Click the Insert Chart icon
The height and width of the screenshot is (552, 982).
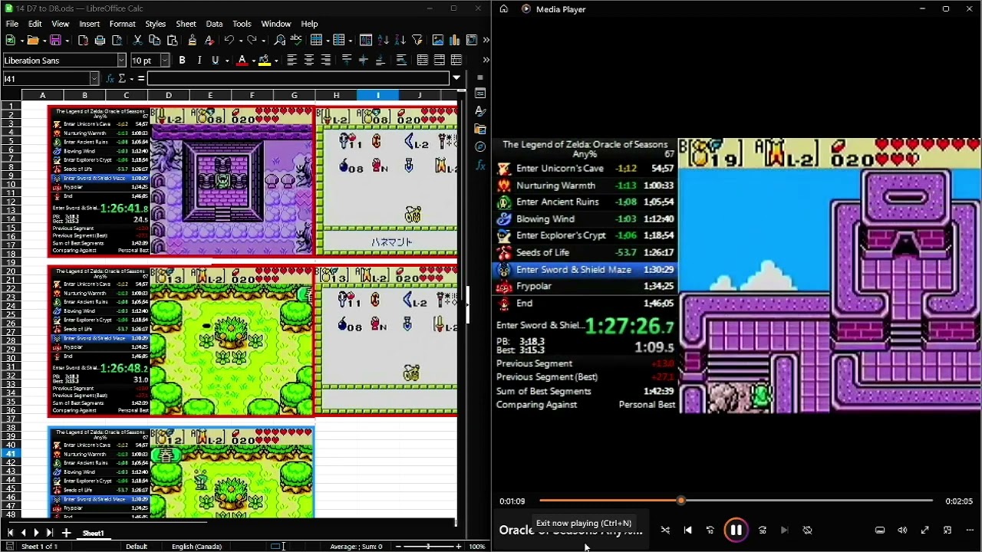(454, 40)
